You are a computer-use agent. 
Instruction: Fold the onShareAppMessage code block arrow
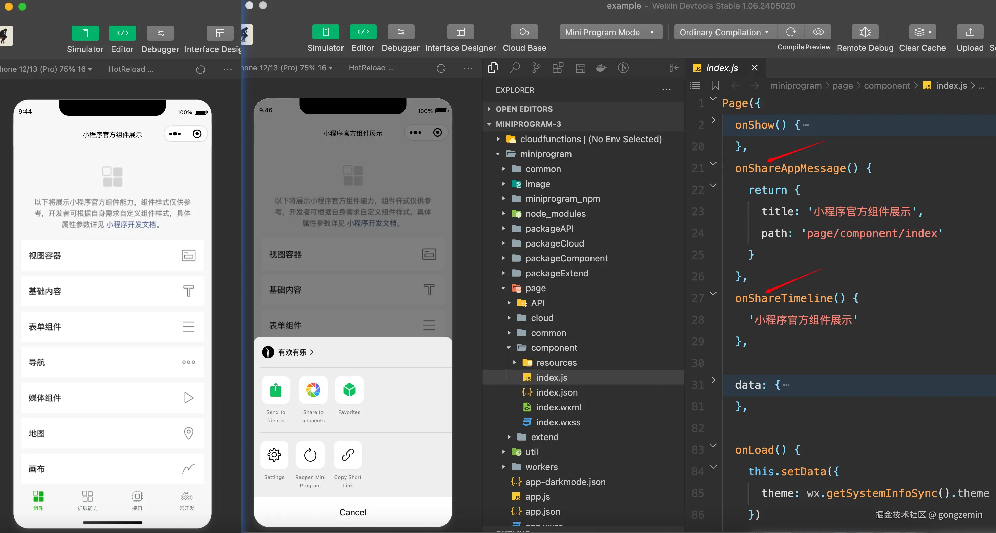point(713,164)
